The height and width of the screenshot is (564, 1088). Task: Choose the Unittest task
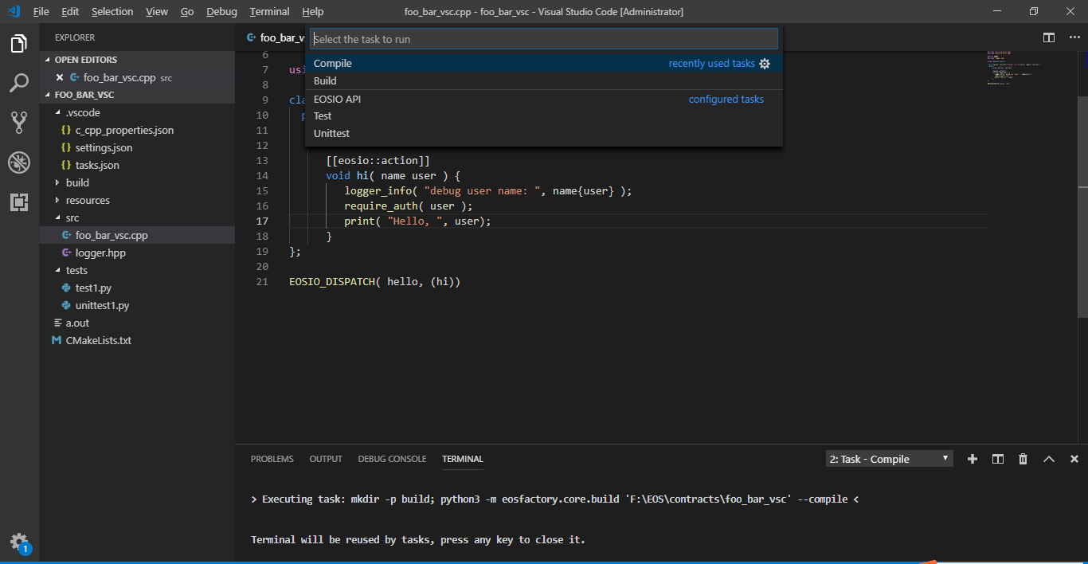click(544, 133)
